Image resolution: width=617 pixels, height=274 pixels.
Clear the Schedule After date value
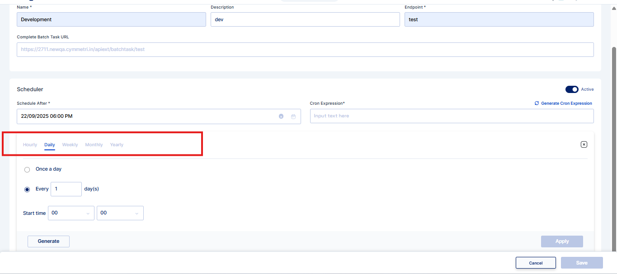281,116
